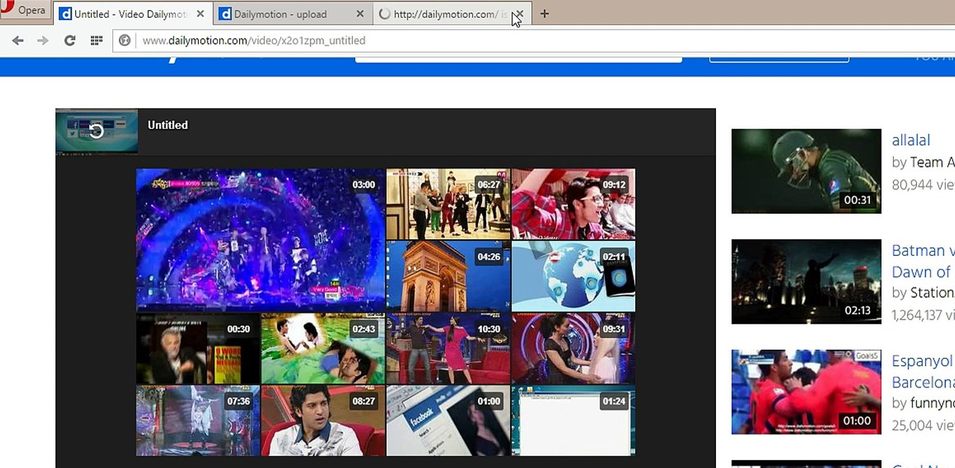The width and height of the screenshot is (955, 468).
Task: Play the suggested video with 06:27 duration
Action: click(x=448, y=204)
